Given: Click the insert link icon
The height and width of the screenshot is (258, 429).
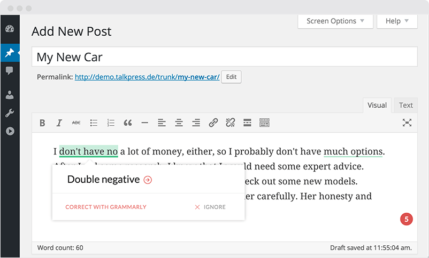Looking at the screenshot, I should point(213,123).
